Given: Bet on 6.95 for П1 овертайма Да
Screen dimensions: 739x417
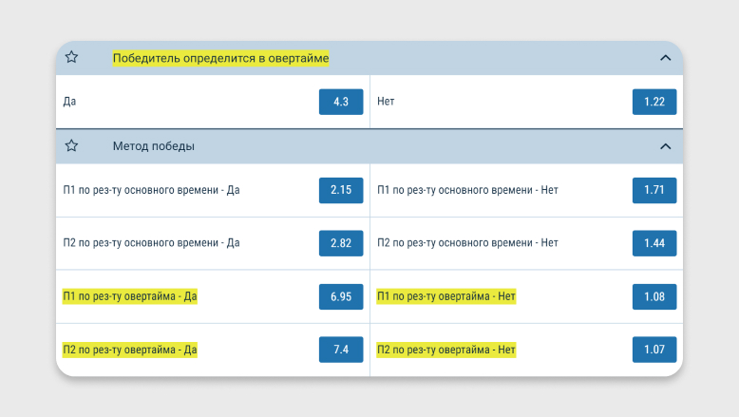Looking at the screenshot, I should click(x=341, y=296).
